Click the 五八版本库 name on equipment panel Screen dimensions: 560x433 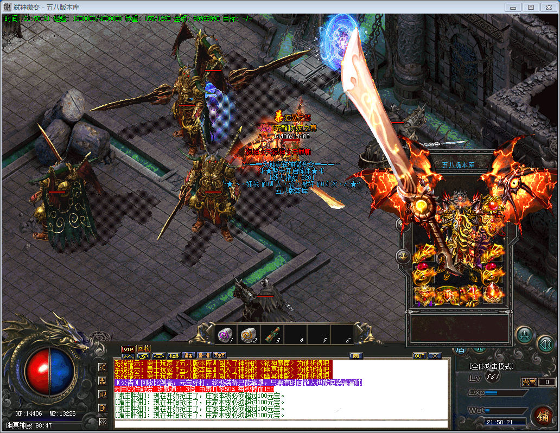[458, 165]
